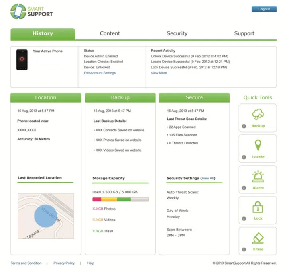
Task: Click the Backup panel header
Action: (x=120, y=97)
